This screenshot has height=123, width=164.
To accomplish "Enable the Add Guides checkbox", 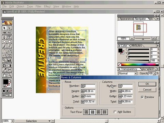I will tap(115, 112).
